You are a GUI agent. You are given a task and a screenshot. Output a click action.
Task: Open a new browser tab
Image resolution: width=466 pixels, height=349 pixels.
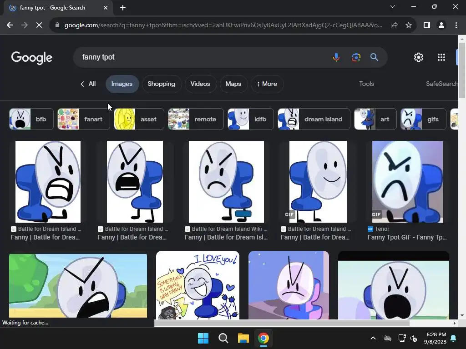pos(123,8)
